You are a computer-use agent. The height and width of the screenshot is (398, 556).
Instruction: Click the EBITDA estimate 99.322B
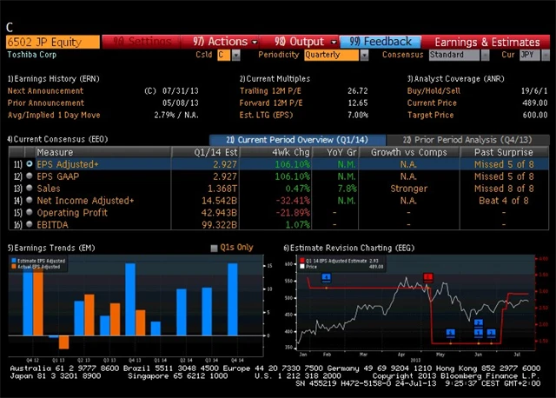(x=219, y=224)
